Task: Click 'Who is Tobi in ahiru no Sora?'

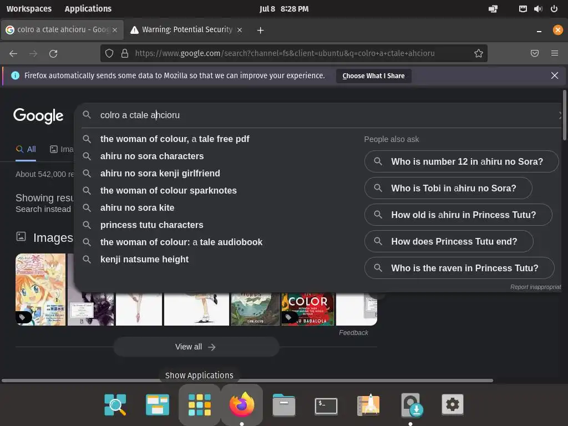Action: click(448, 188)
